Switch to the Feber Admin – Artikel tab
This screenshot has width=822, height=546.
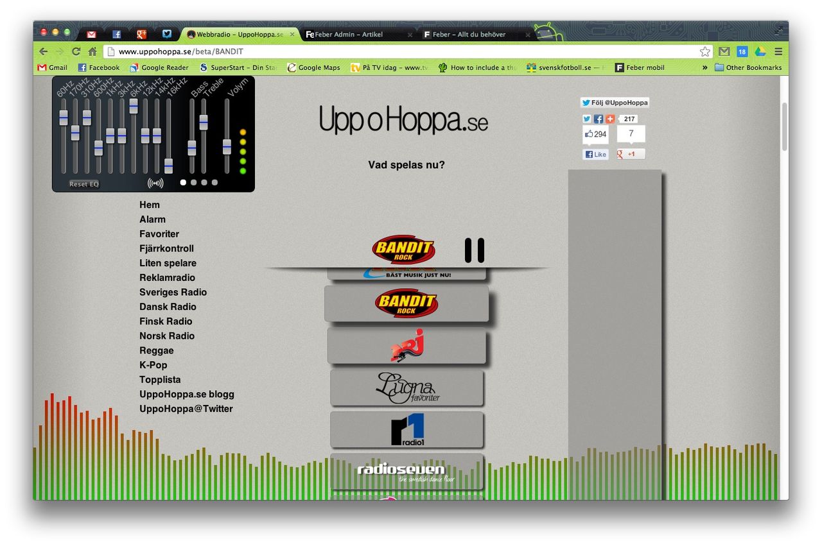tap(358, 35)
